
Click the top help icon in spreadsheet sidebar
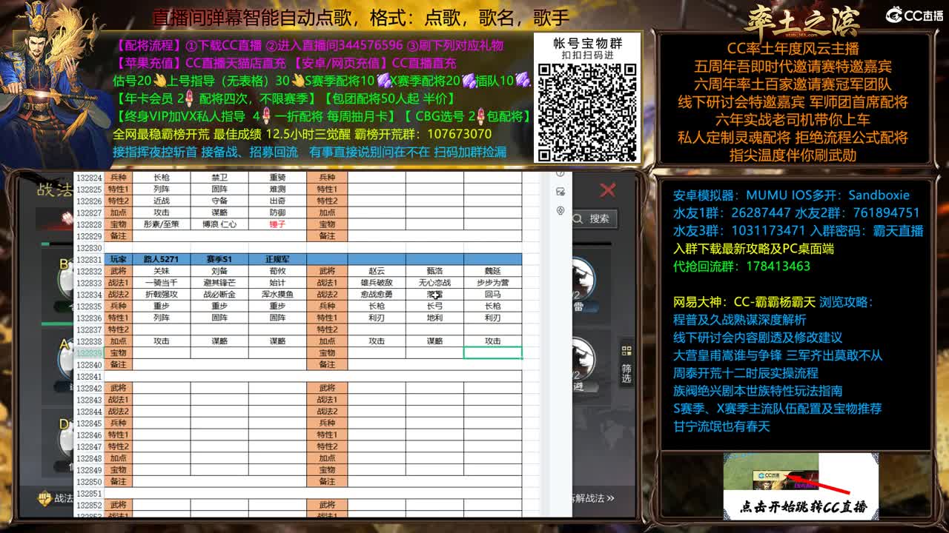[x=561, y=173]
